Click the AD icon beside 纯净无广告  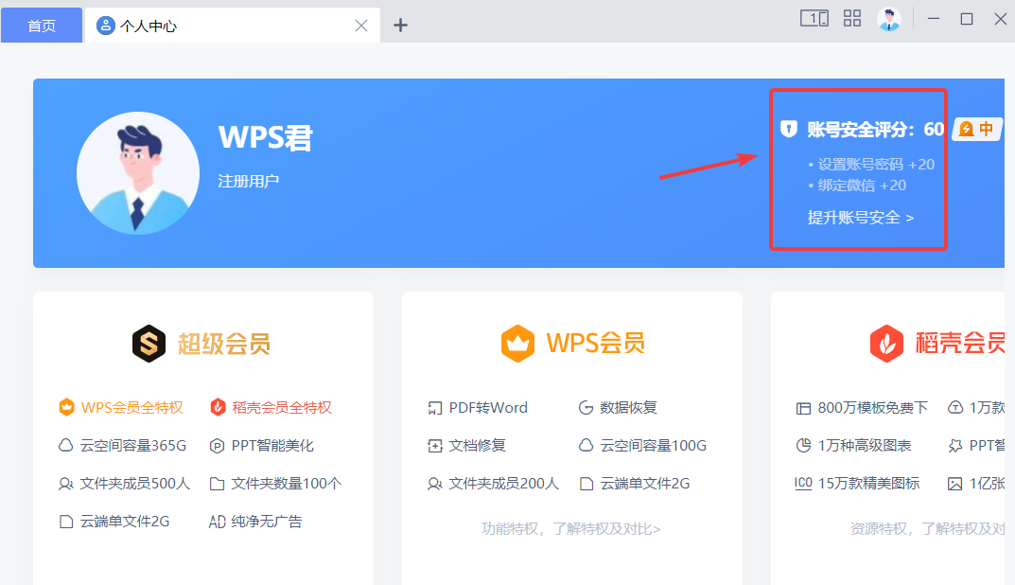point(218,522)
